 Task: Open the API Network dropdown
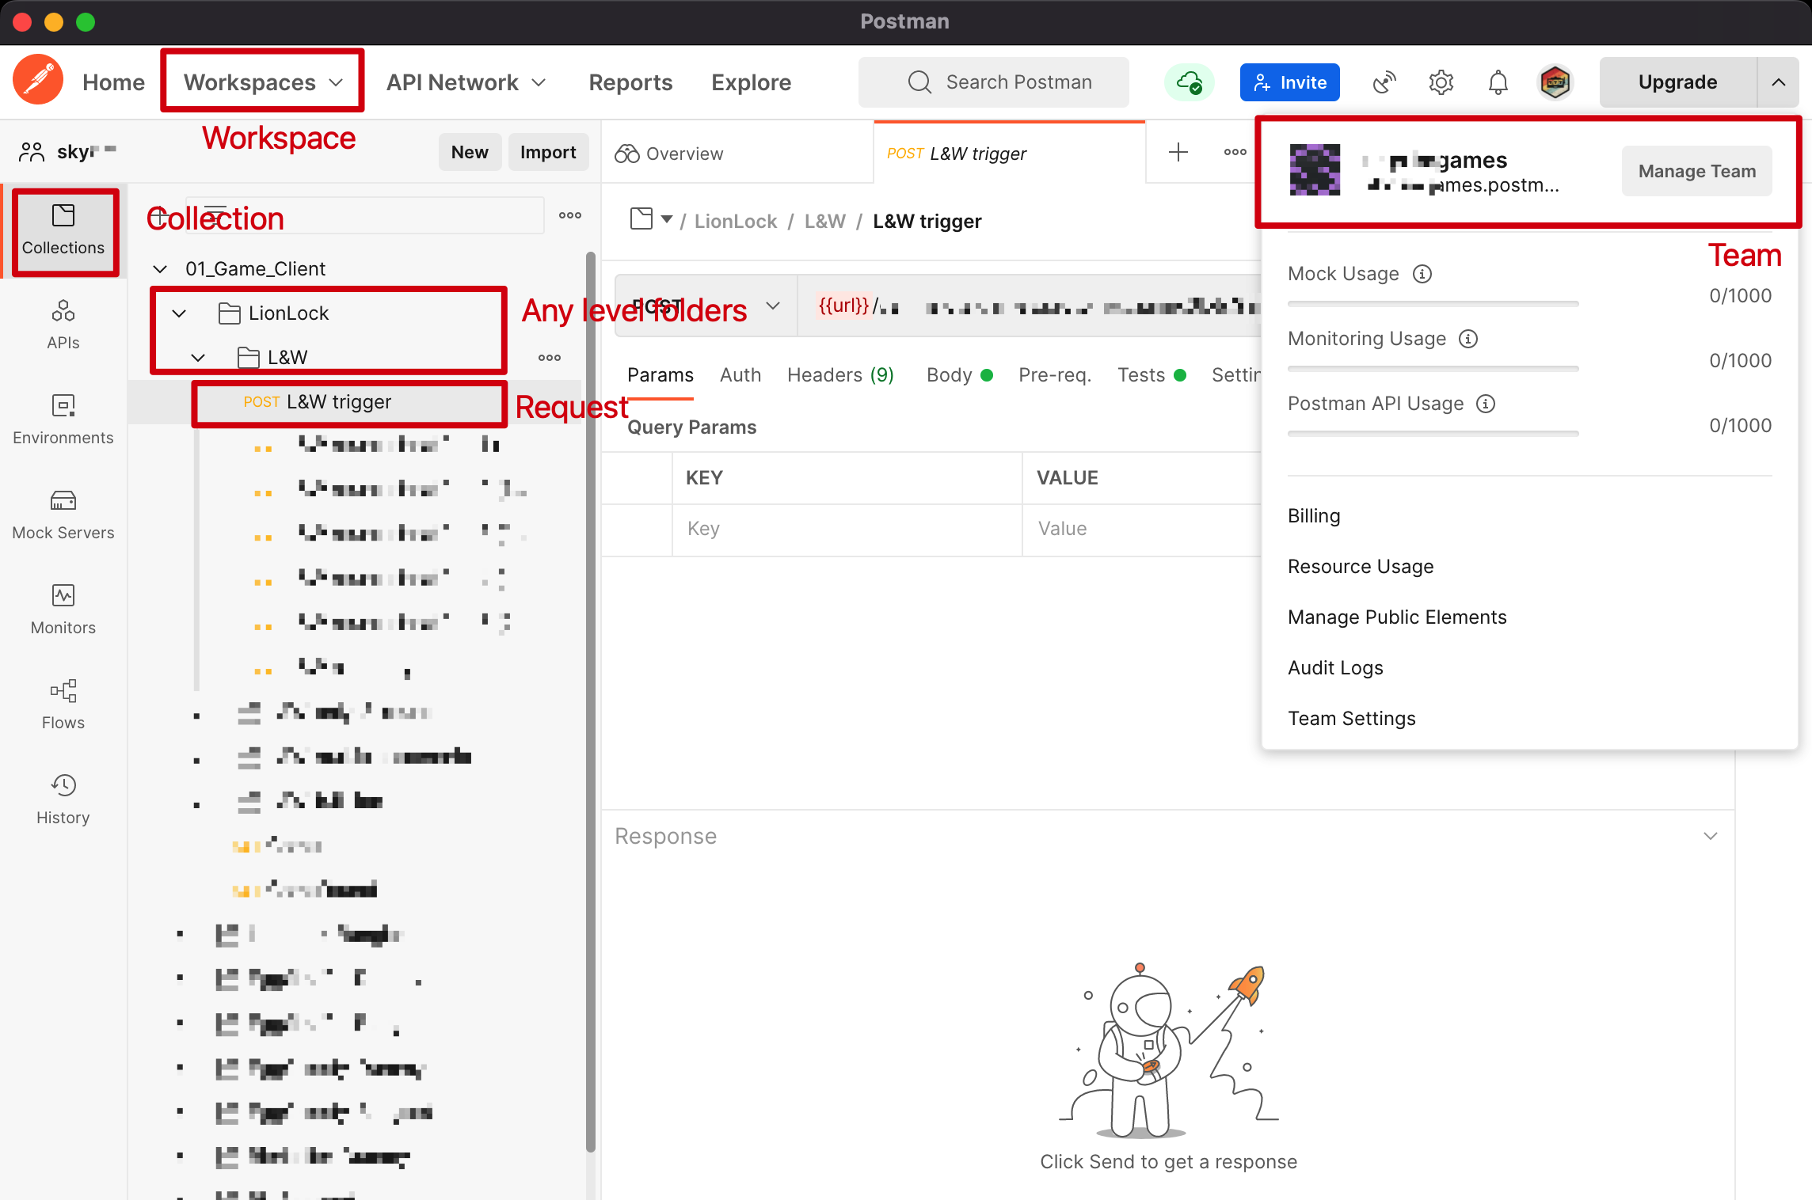(x=466, y=82)
